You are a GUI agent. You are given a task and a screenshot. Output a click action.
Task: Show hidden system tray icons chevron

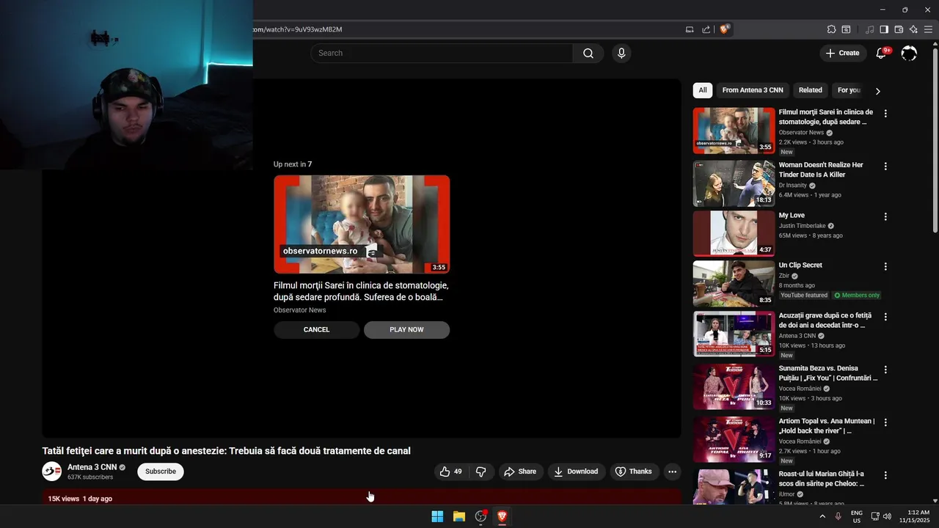822,516
